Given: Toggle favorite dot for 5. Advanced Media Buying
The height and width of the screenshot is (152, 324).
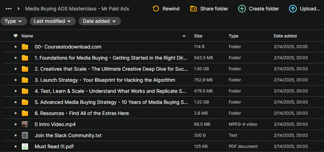Looking at the screenshot, I should (x=16, y=102).
